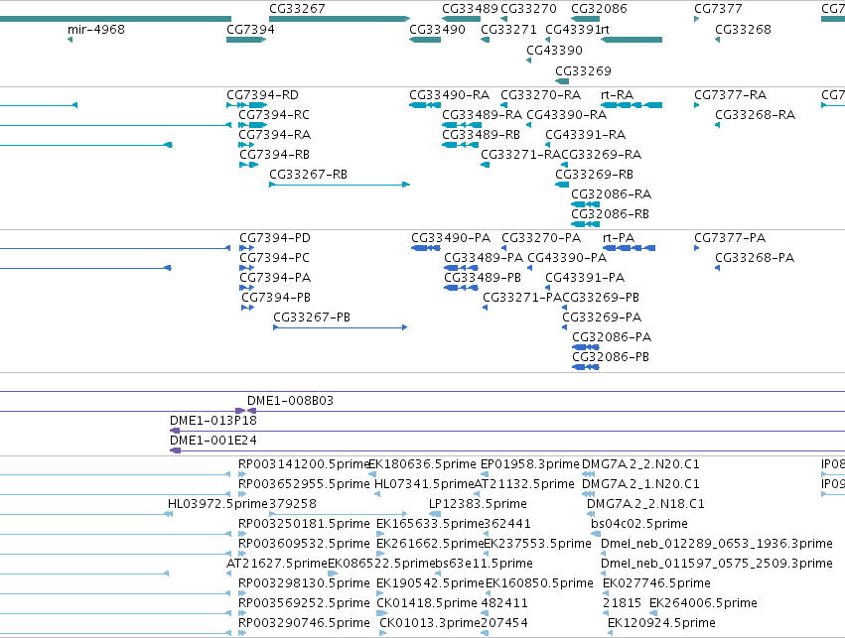Select the CG33267-RB transcript label

point(308,175)
